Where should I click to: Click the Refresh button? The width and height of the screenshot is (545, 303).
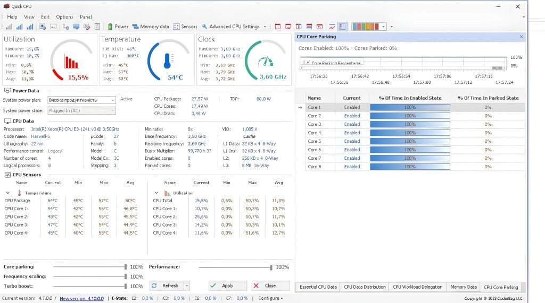point(167,285)
